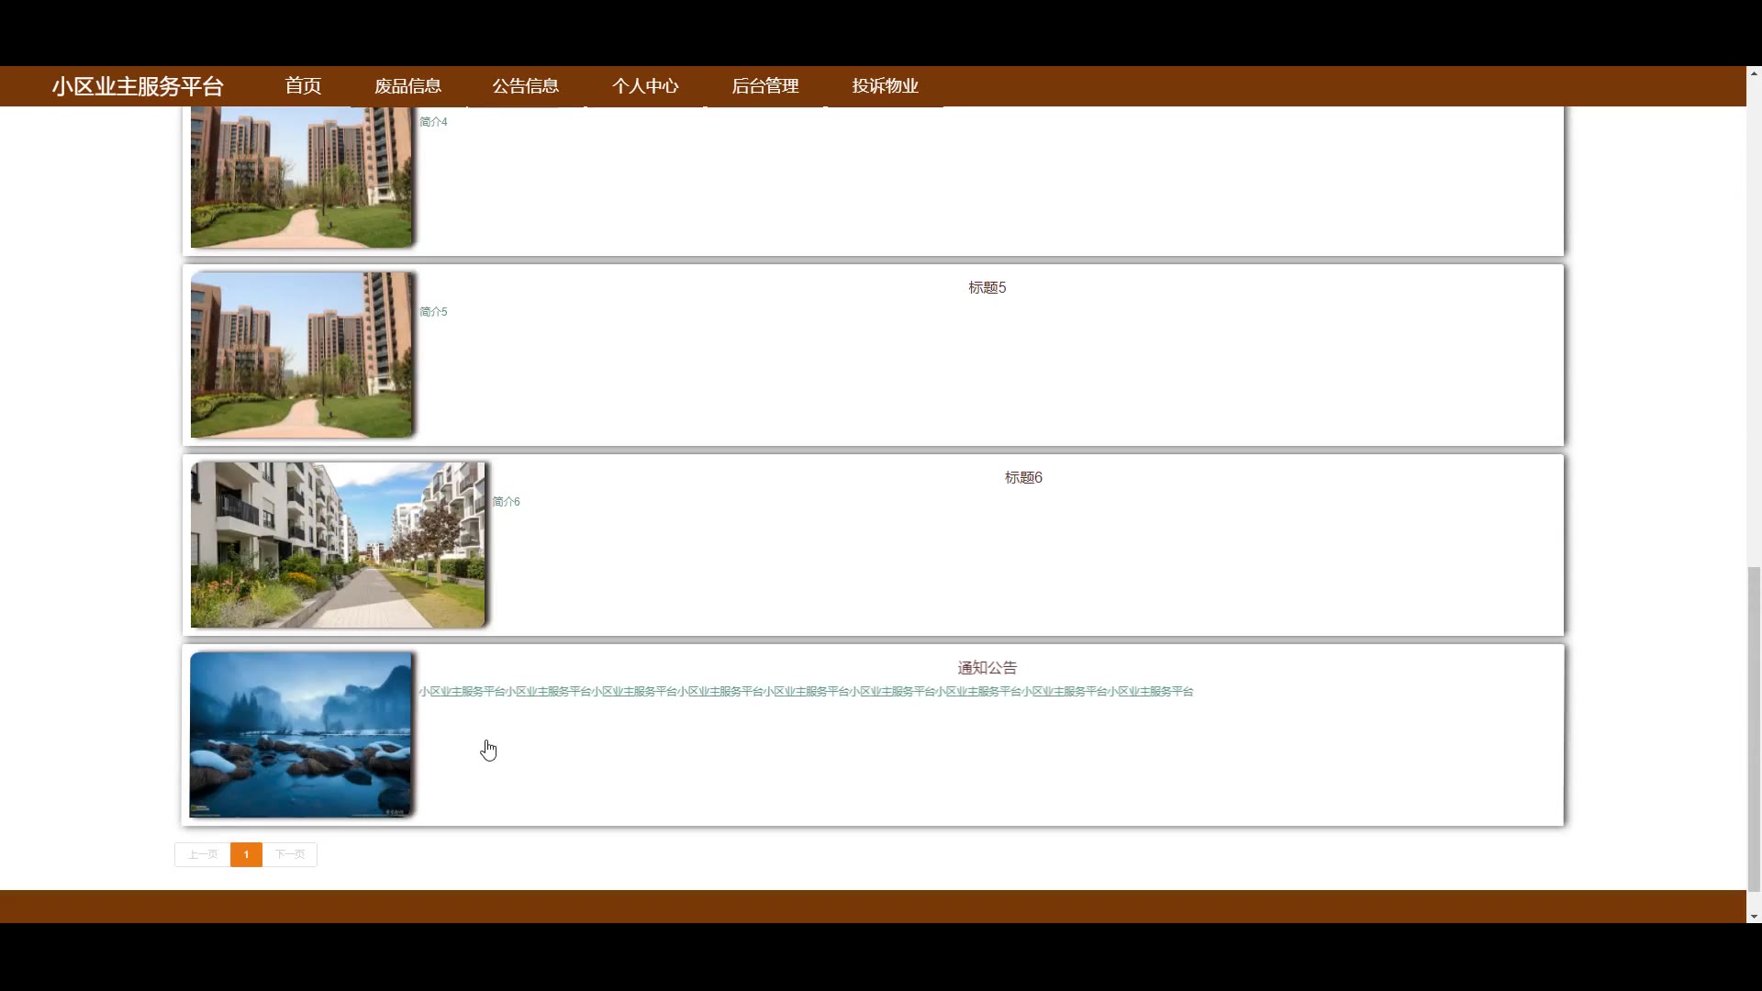Viewport: 1762px width, 991px height.
Task: Click the 简介6 description text
Action: click(506, 502)
